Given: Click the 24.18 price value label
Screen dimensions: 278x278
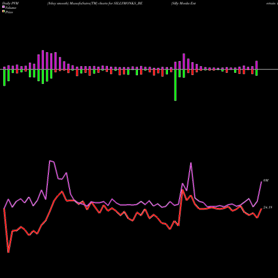Looking at the screenshot, I should [x=267, y=207].
